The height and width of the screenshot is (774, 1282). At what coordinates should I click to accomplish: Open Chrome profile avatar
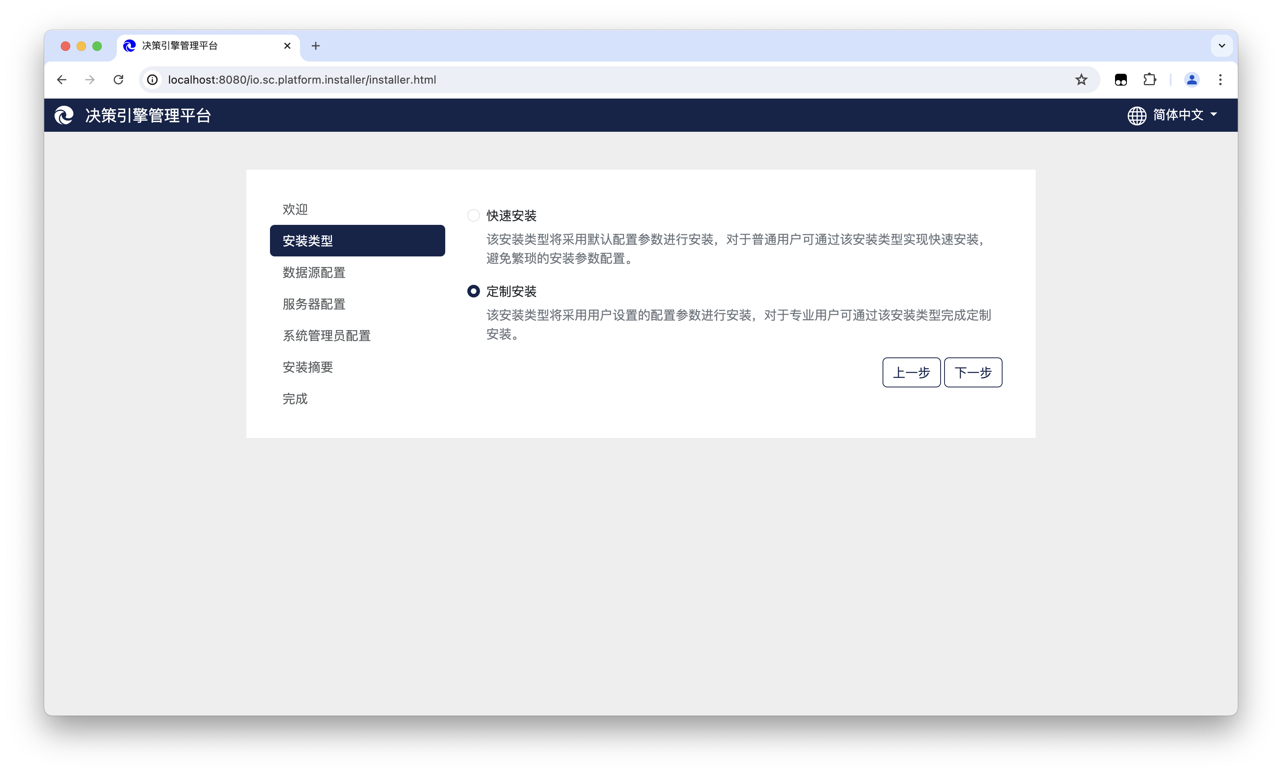[1192, 80]
